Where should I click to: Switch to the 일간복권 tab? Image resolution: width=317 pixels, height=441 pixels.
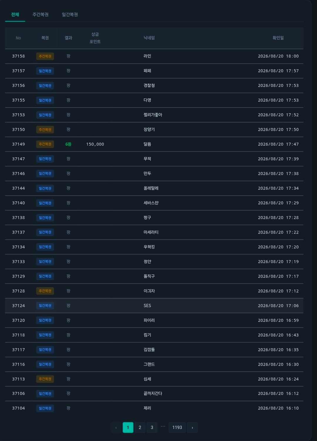pos(70,14)
